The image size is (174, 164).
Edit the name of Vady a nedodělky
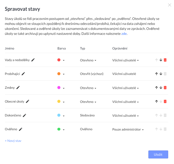click(x=33, y=60)
